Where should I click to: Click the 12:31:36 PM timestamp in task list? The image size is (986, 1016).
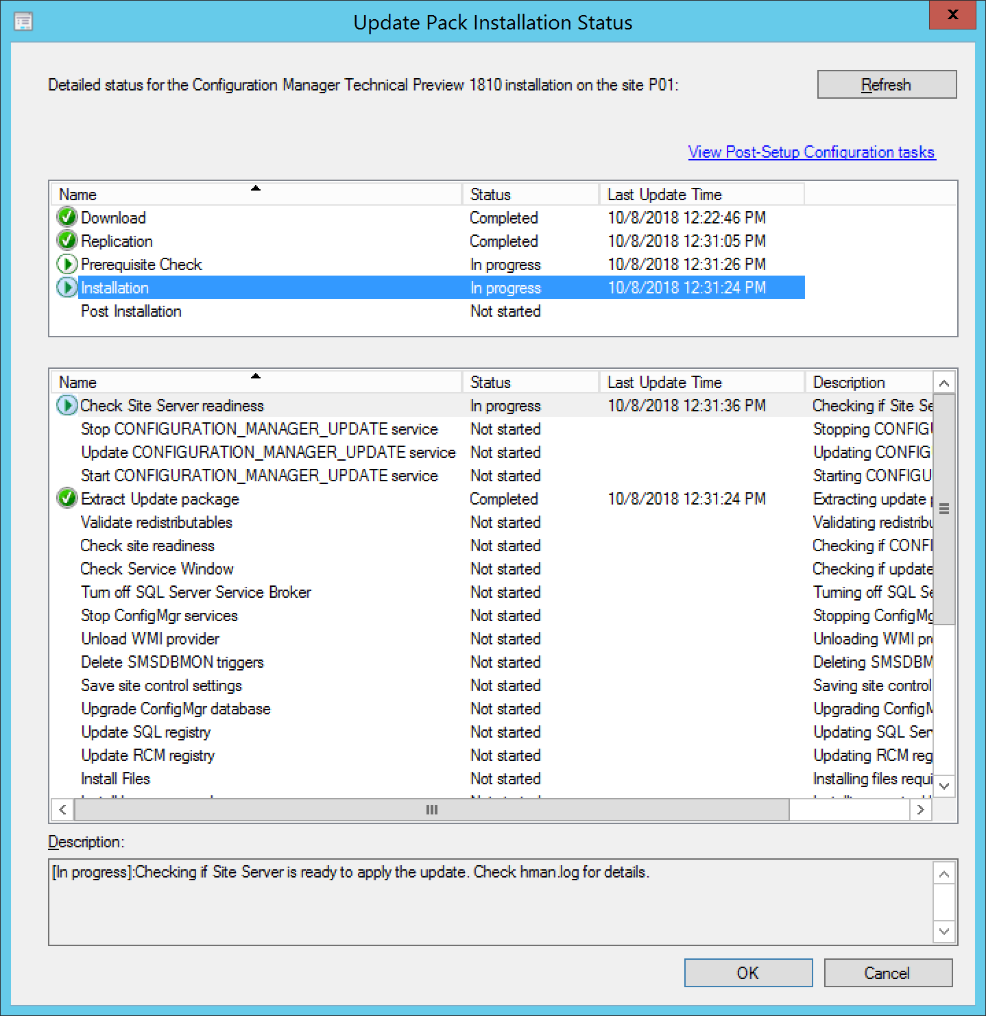(x=687, y=406)
